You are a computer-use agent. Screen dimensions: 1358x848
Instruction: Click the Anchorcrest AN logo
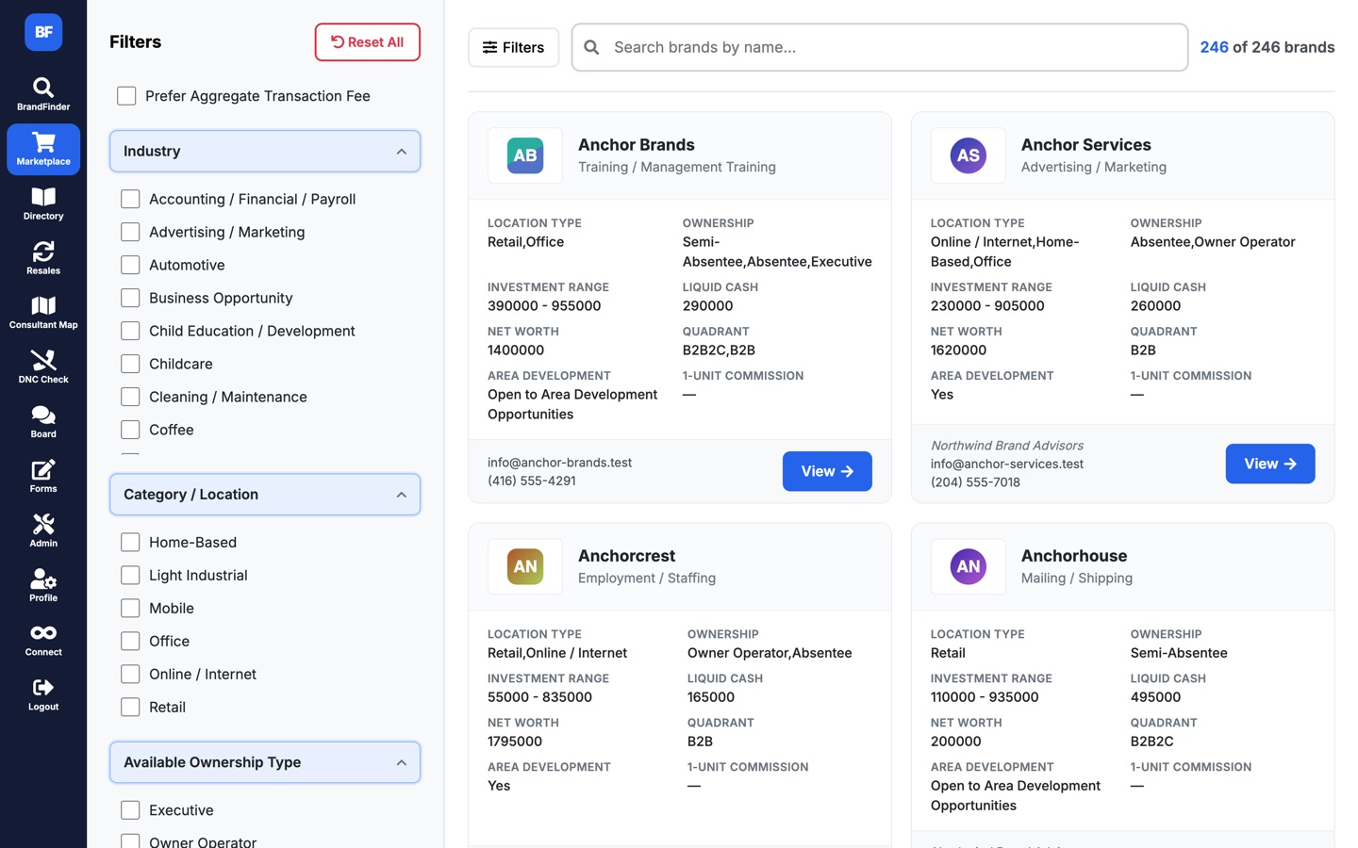[x=525, y=566]
